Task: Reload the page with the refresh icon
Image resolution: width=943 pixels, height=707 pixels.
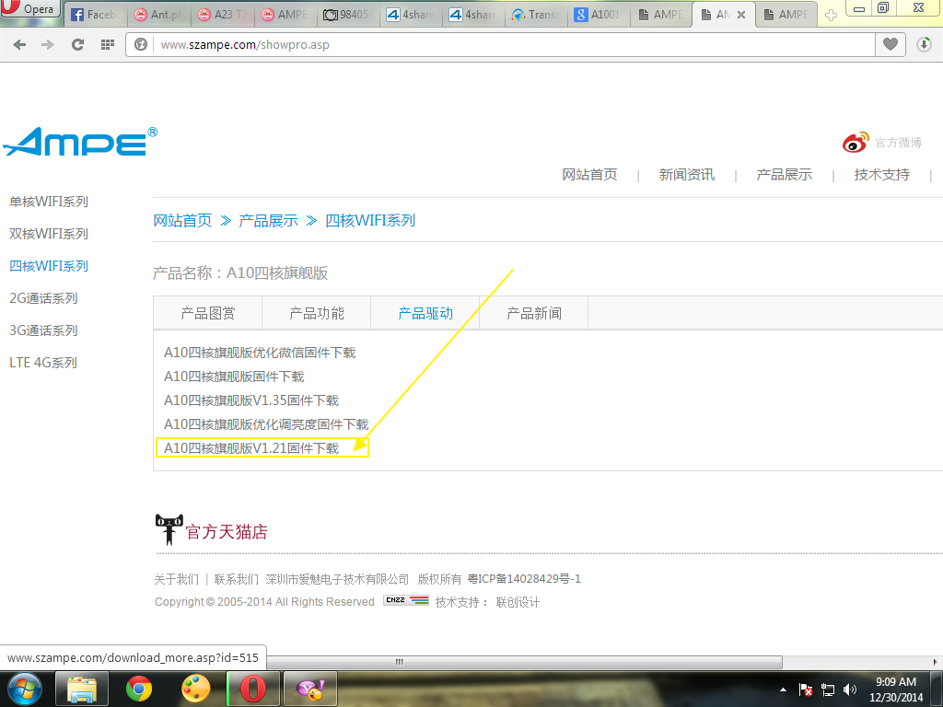Action: tap(78, 44)
